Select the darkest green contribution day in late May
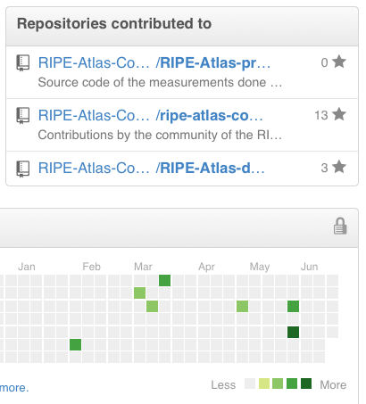This screenshot has width=366, height=404. click(x=293, y=332)
